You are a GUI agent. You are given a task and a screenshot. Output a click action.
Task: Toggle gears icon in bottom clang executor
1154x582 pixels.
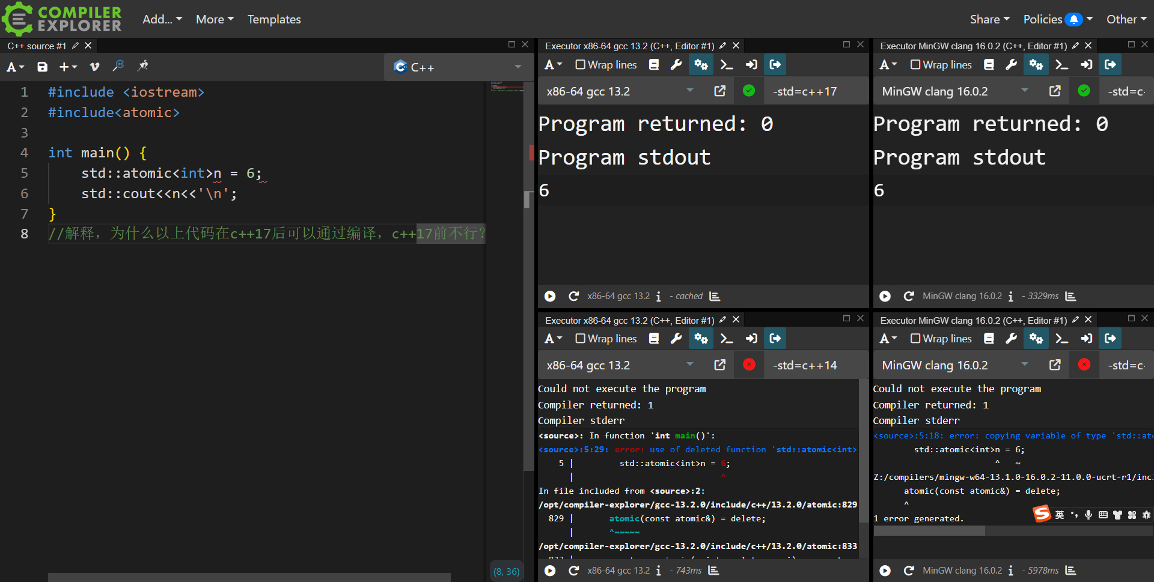tap(1036, 339)
